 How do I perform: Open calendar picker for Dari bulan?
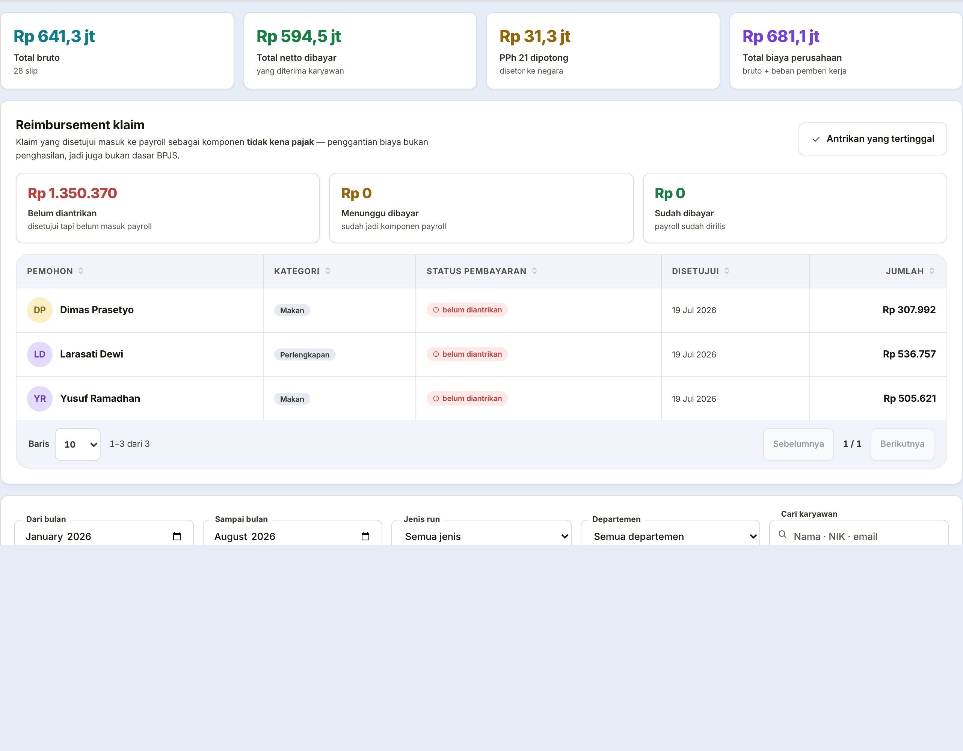tap(177, 536)
